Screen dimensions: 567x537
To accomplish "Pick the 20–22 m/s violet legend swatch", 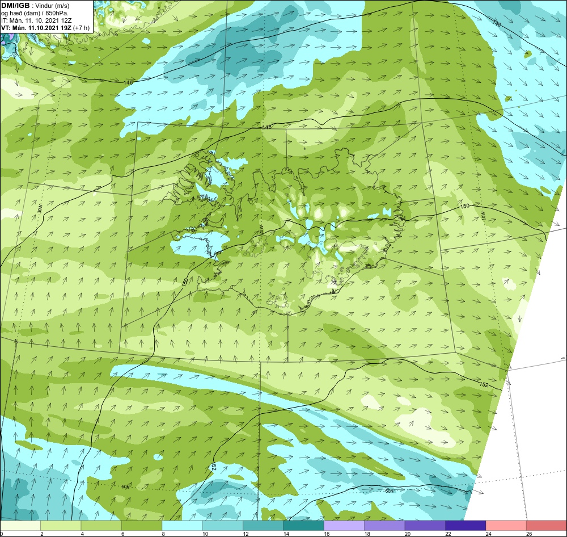I will 425,525.
